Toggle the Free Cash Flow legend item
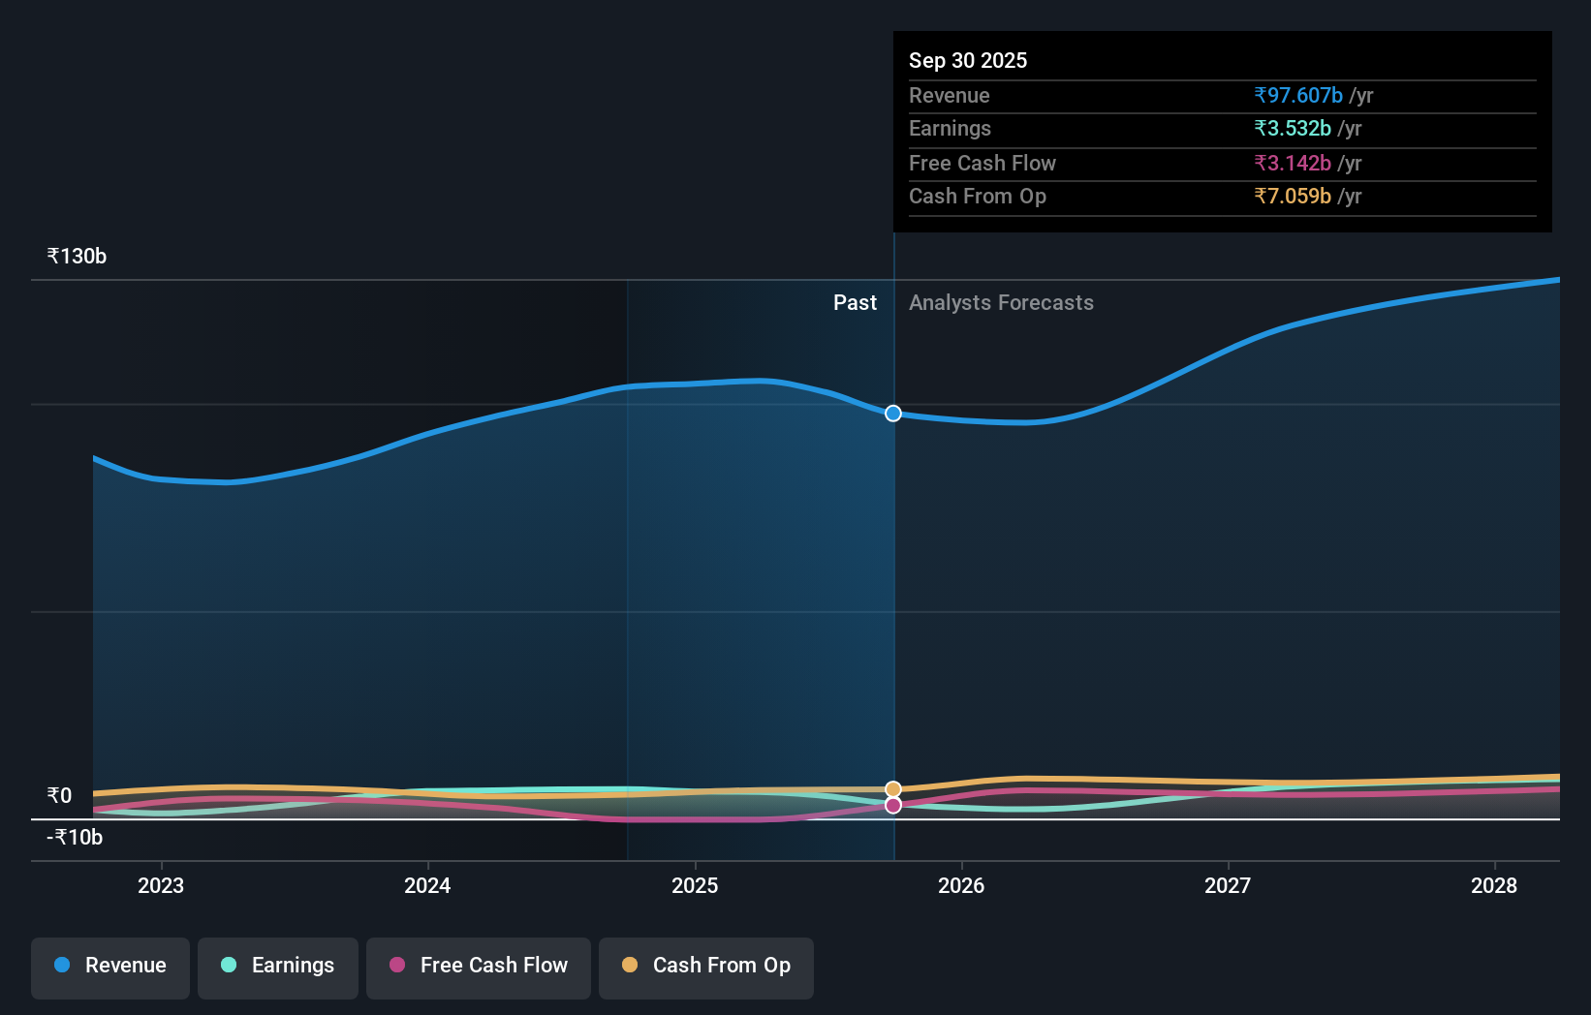Viewport: 1591px width, 1015px height. pyautogui.click(x=478, y=967)
